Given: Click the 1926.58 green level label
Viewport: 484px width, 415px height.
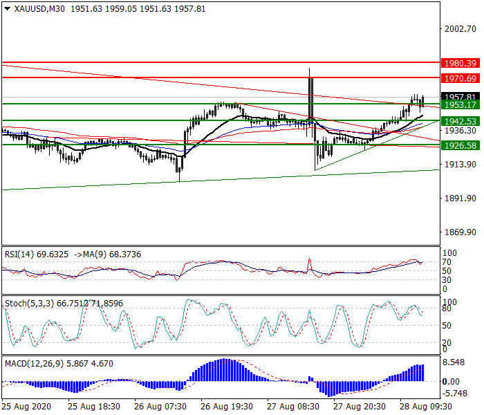Looking at the screenshot, I should (460, 145).
